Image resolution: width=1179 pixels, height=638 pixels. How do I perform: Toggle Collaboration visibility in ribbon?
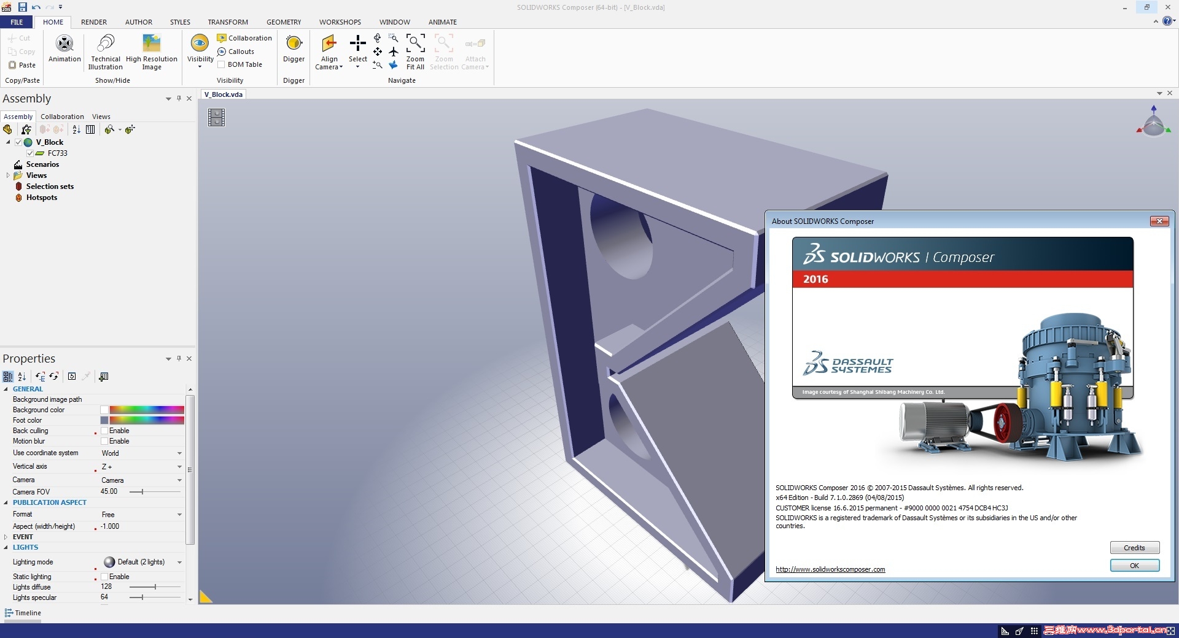pos(244,38)
